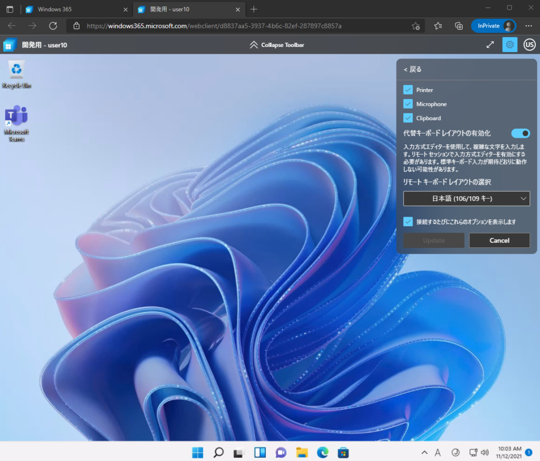Enter fullscreen with the diagonal arrows icon
Viewport: 540px width, 461px height.
point(490,45)
